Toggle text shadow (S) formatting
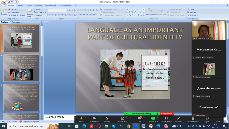This screenshot has width=229, height=129. coord(62,15)
